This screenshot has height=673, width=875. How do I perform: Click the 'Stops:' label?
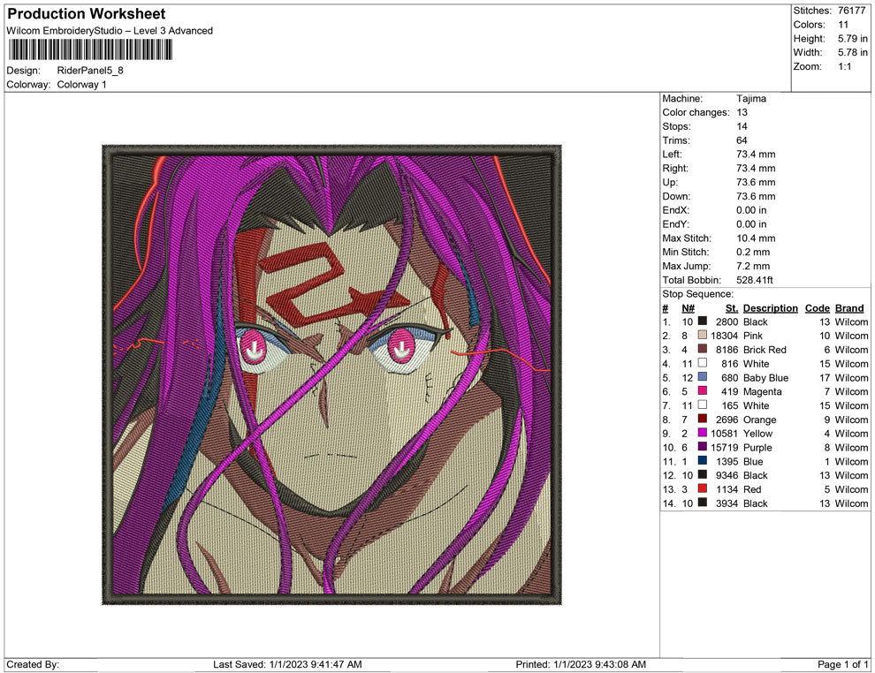point(676,126)
